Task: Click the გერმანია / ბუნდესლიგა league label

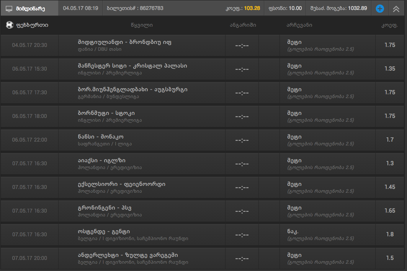Action: click(108, 97)
